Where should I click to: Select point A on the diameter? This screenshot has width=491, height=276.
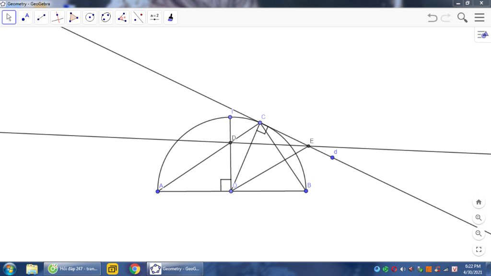[158, 191]
